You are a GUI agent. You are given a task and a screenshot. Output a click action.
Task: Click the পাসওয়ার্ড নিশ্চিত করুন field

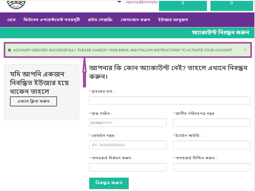211,167
